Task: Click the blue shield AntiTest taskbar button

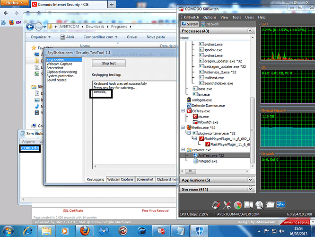Action: tap(199, 231)
